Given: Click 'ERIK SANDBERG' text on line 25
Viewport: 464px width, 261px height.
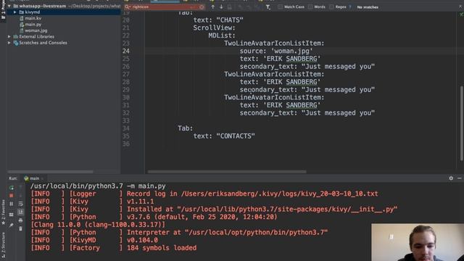Looking at the screenshot, I should coord(291,59).
